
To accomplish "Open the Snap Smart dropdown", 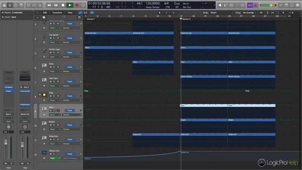I will click(221, 13).
